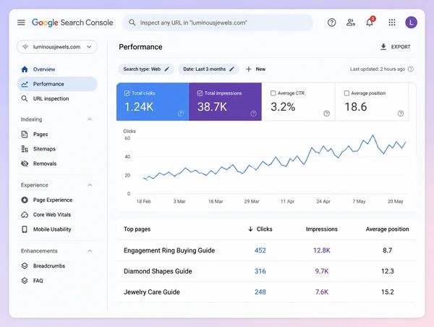Viewport: 434px width, 327px height.
Task: Enable the Average position checkbox
Action: 346,93
